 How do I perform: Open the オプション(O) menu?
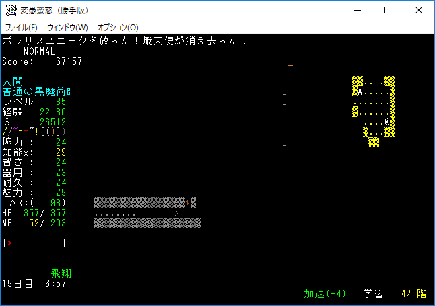[118, 28]
